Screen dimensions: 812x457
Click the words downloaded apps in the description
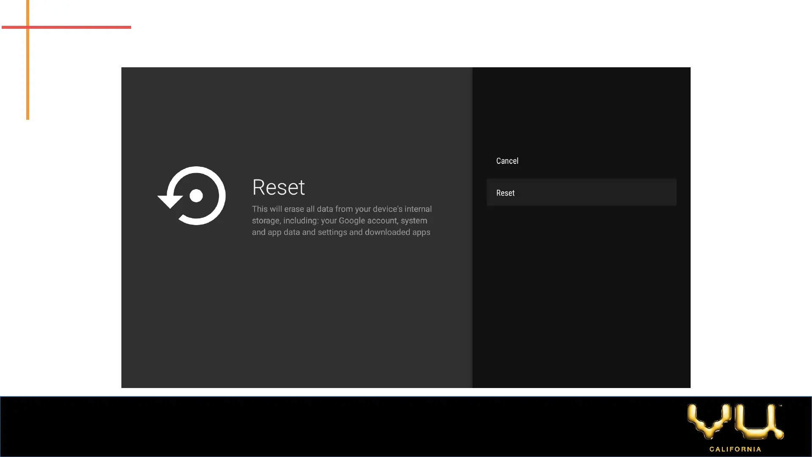pyautogui.click(x=397, y=232)
